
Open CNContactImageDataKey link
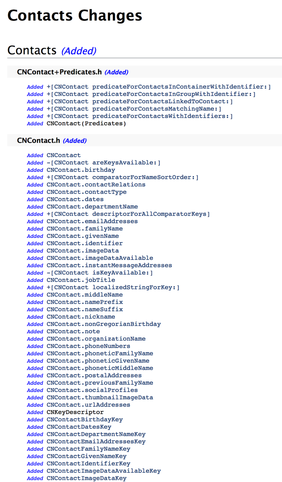pyautogui.click(x=87, y=478)
